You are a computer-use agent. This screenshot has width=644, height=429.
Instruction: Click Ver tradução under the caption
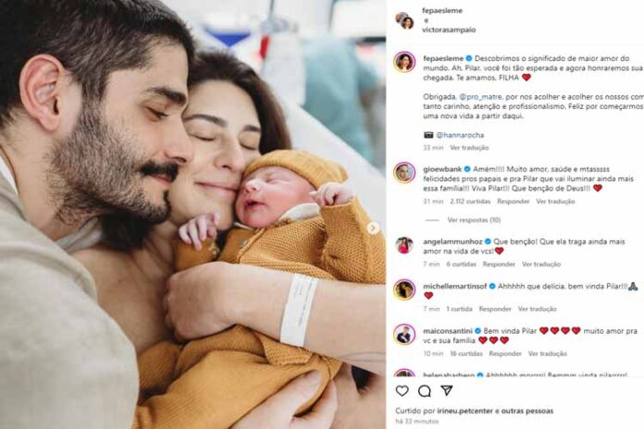tap(469, 147)
